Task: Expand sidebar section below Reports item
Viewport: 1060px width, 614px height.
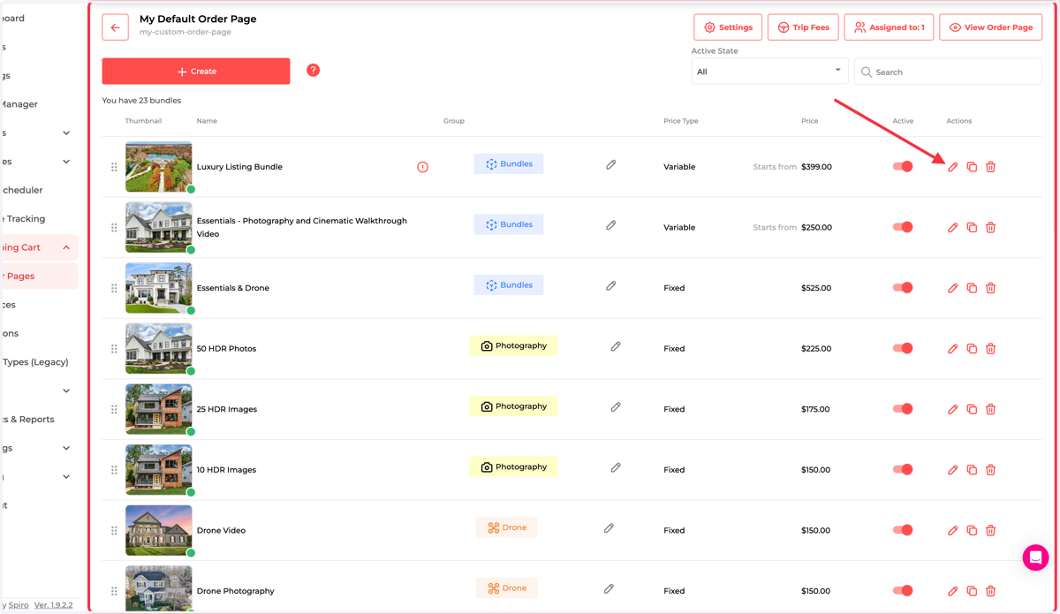Action: (66, 448)
